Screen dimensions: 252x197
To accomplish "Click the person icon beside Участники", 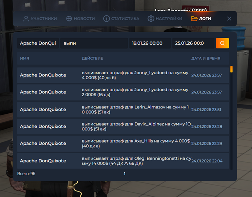I will click(26, 19).
